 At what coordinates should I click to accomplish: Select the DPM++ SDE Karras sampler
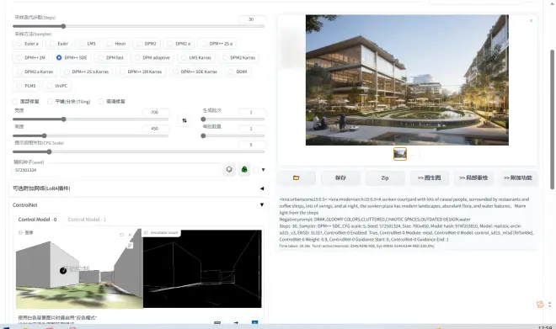point(195,72)
